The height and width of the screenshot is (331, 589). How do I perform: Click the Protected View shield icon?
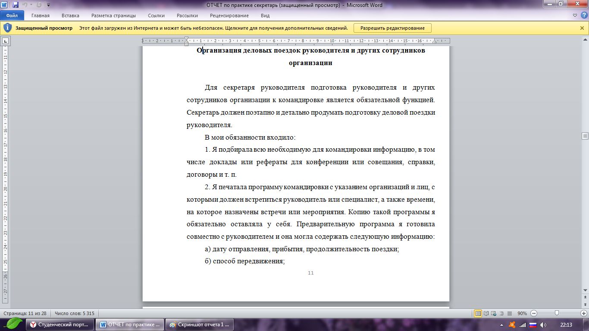(x=7, y=28)
